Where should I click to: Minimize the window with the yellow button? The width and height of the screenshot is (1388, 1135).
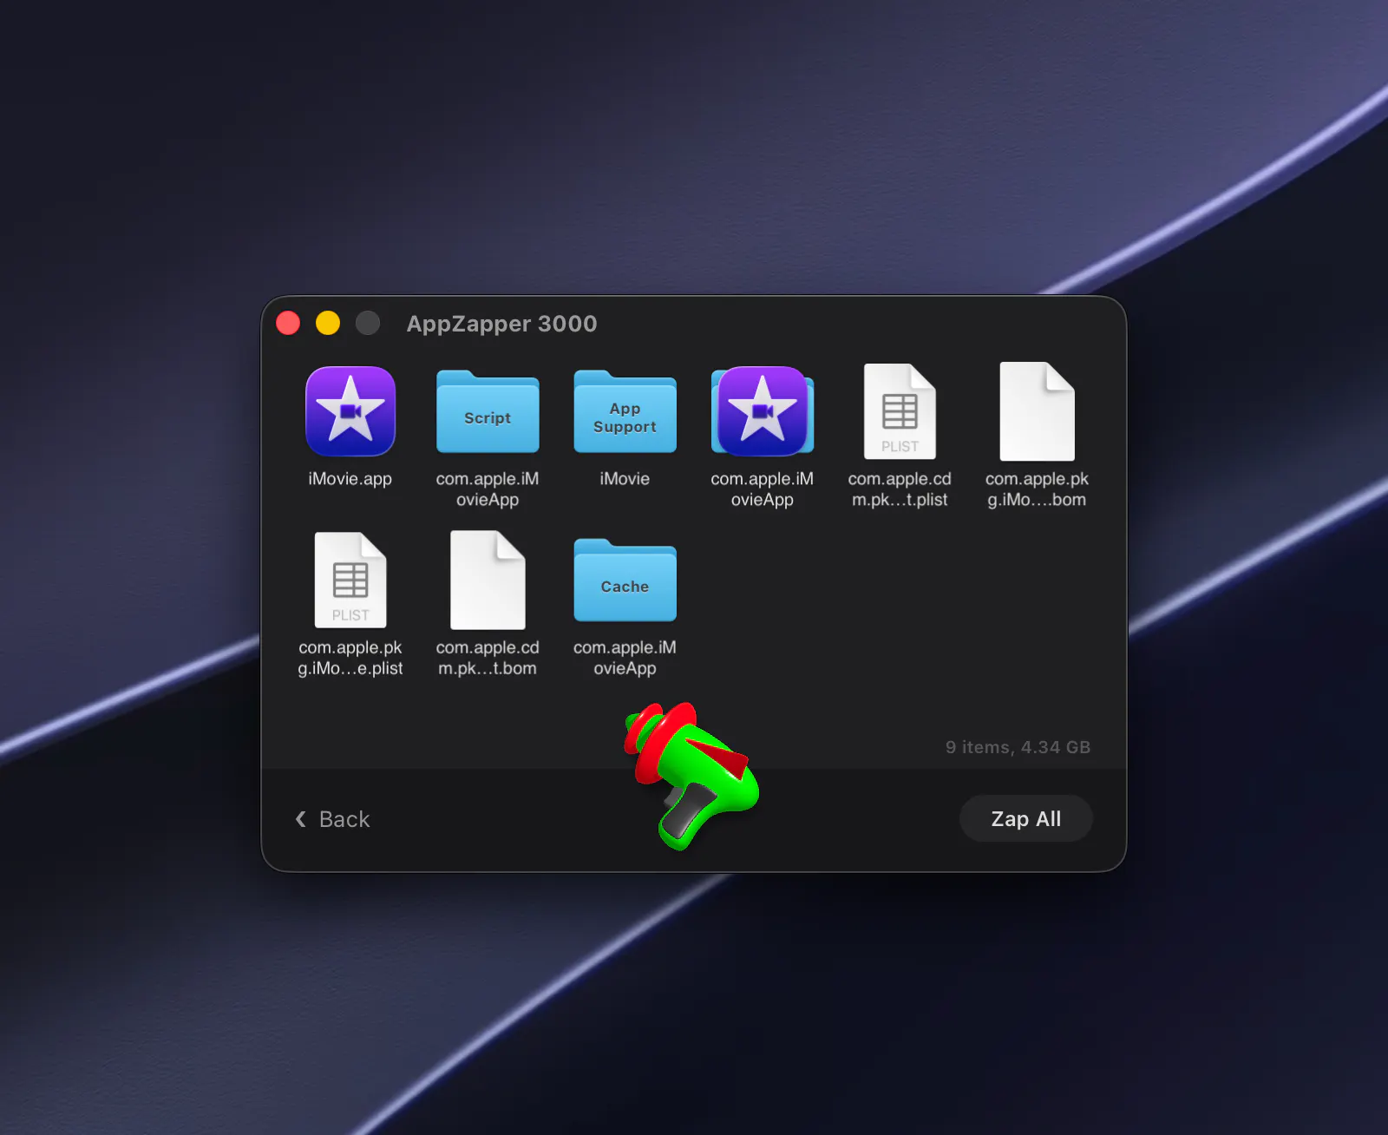pyautogui.click(x=328, y=323)
